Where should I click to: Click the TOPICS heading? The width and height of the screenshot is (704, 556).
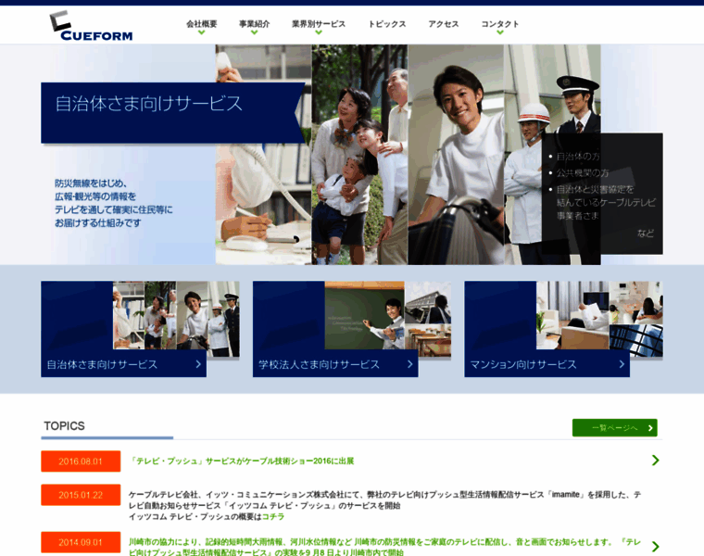click(64, 425)
